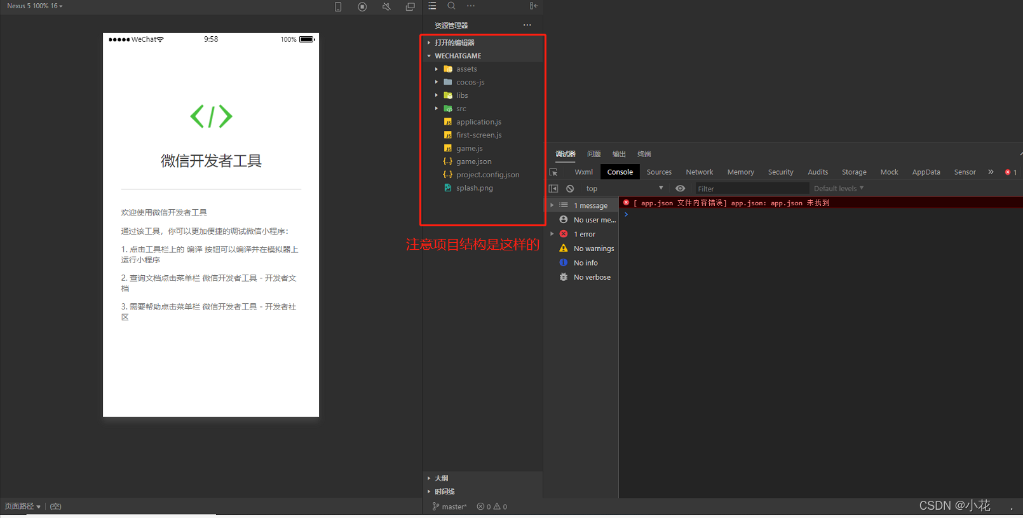Open the AppData devtools tab
Screen dimensions: 1023x518
click(x=926, y=172)
